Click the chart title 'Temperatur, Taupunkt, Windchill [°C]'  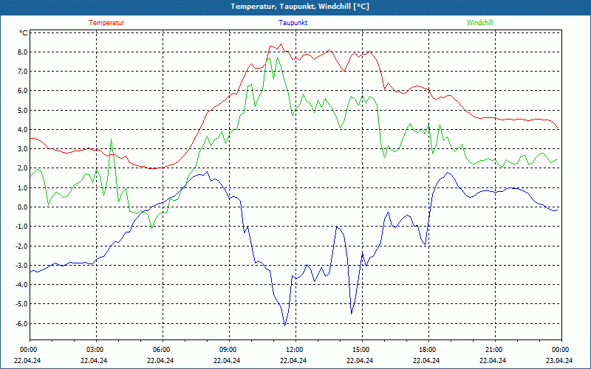[x=300, y=7]
